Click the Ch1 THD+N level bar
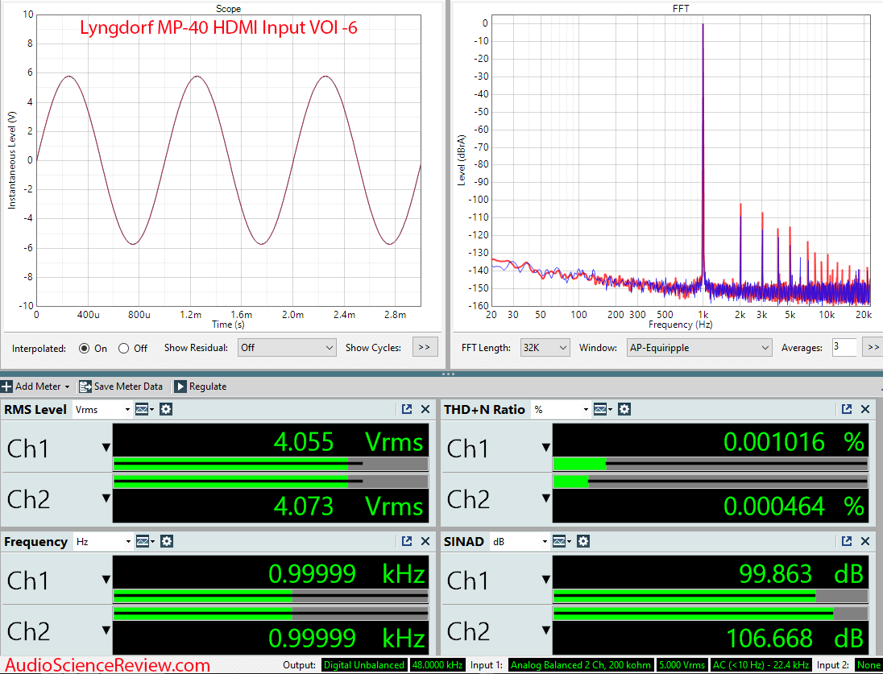 click(710, 464)
